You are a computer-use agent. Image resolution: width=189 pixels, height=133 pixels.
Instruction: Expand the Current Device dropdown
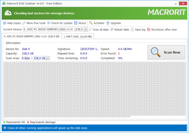(86, 29)
